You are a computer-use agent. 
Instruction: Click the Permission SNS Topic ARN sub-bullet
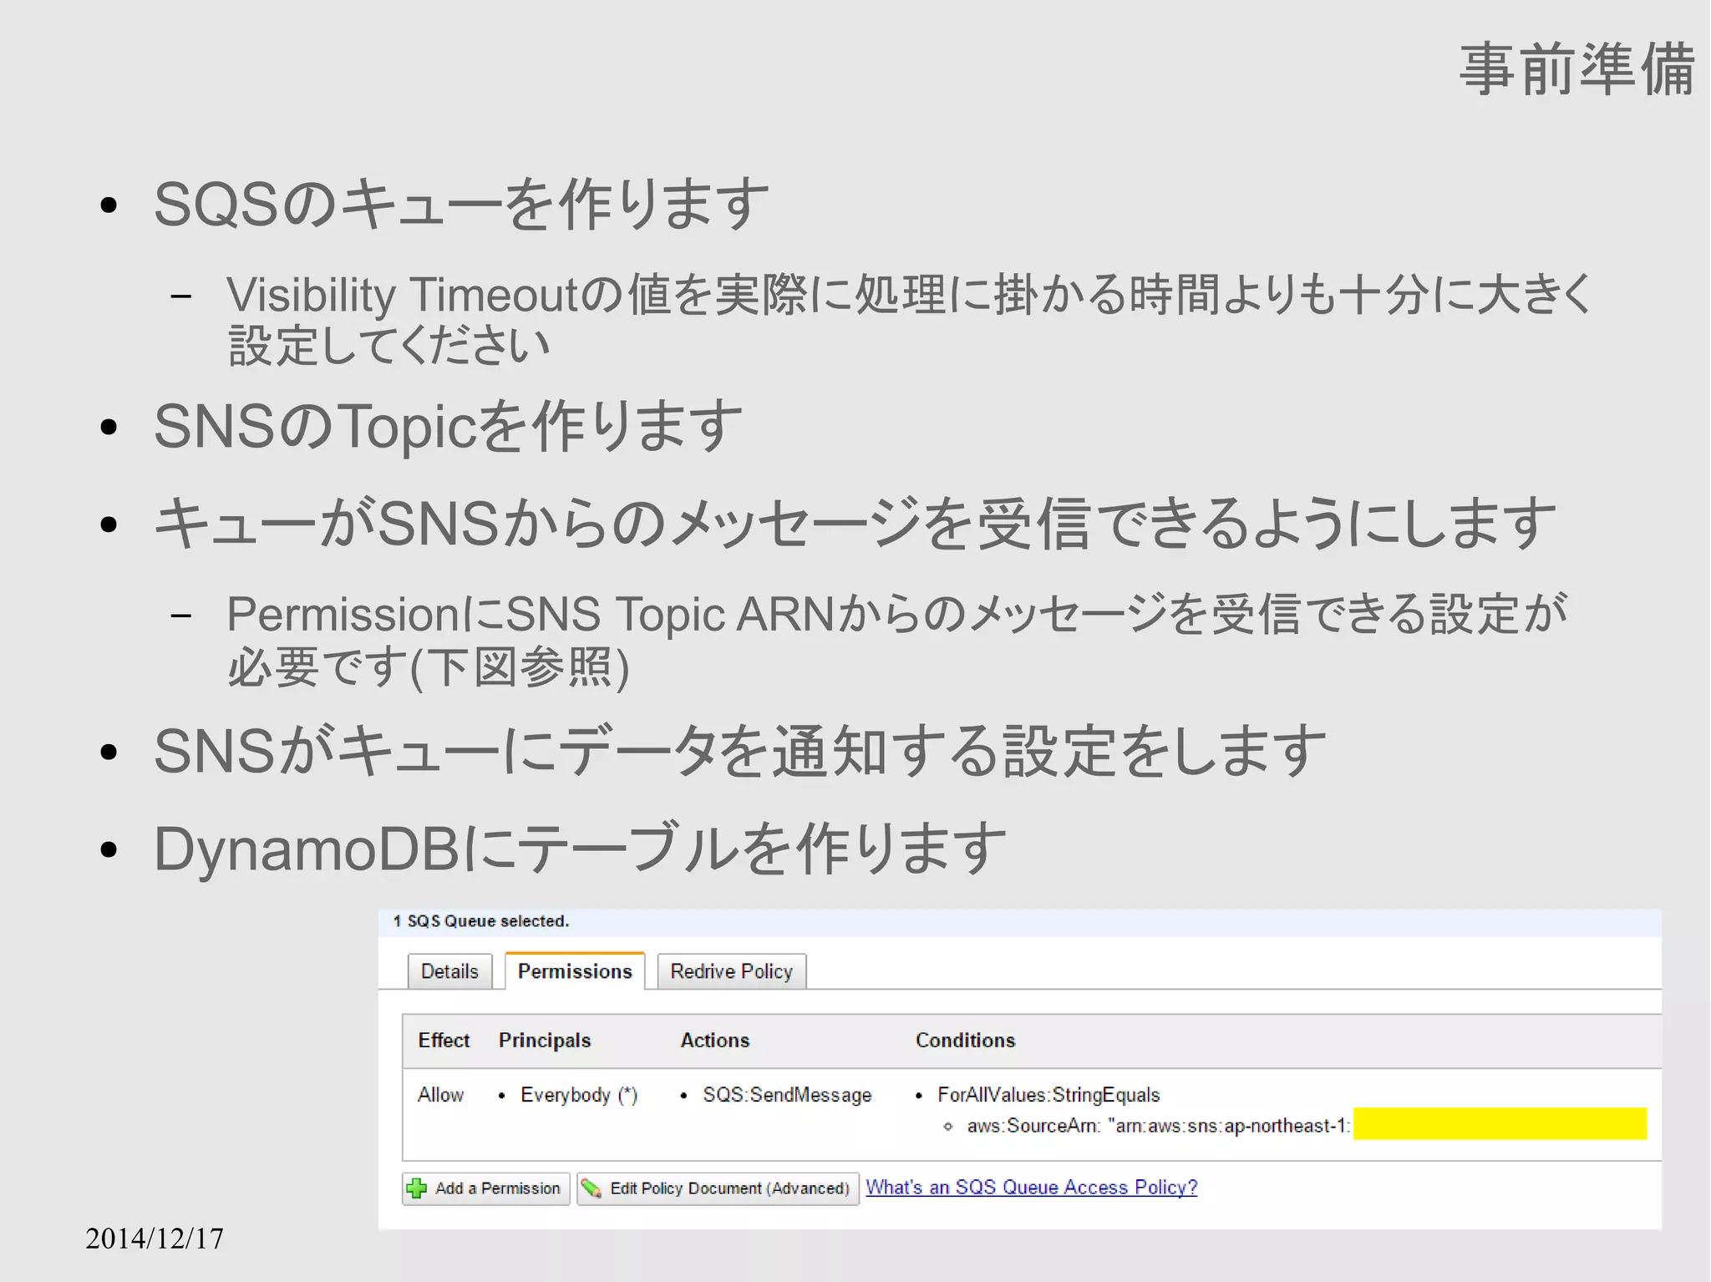click(x=897, y=641)
